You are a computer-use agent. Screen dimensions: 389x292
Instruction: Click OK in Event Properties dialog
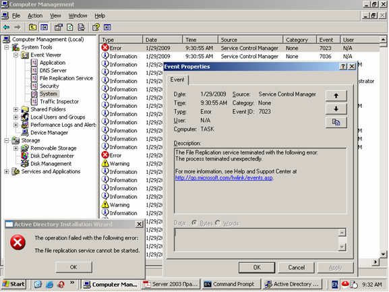tap(257, 268)
